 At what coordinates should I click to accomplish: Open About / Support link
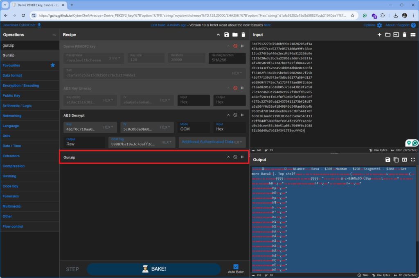click(x=397, y=25)
